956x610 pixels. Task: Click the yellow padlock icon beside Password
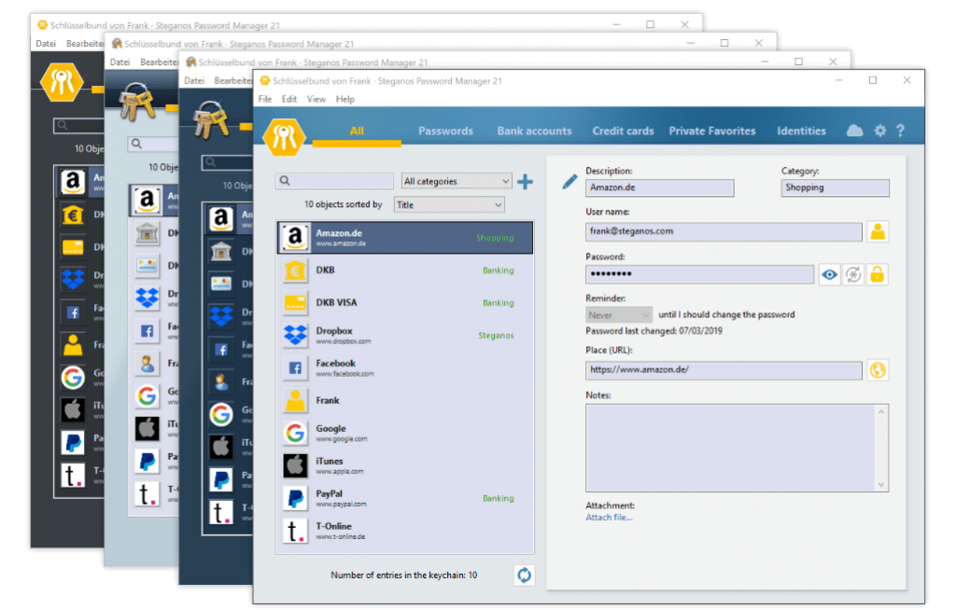(x=877, y=275)
